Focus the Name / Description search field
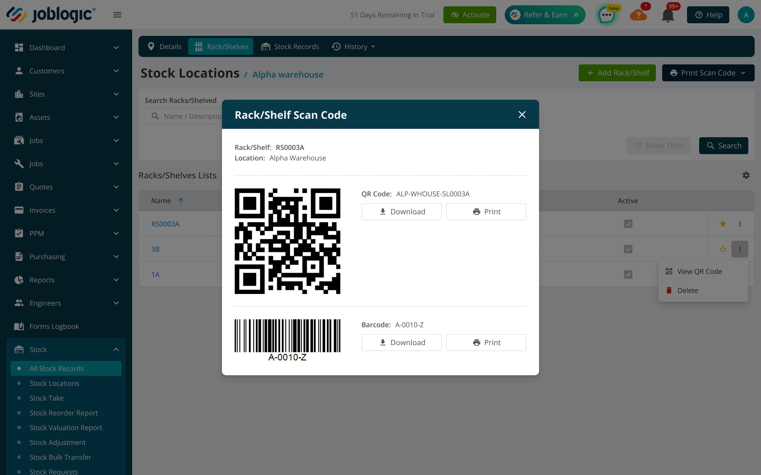 click(x=184, y=116)
